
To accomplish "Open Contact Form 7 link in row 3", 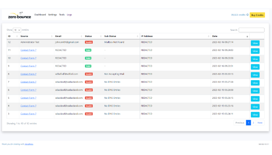I will click(28, 114).
